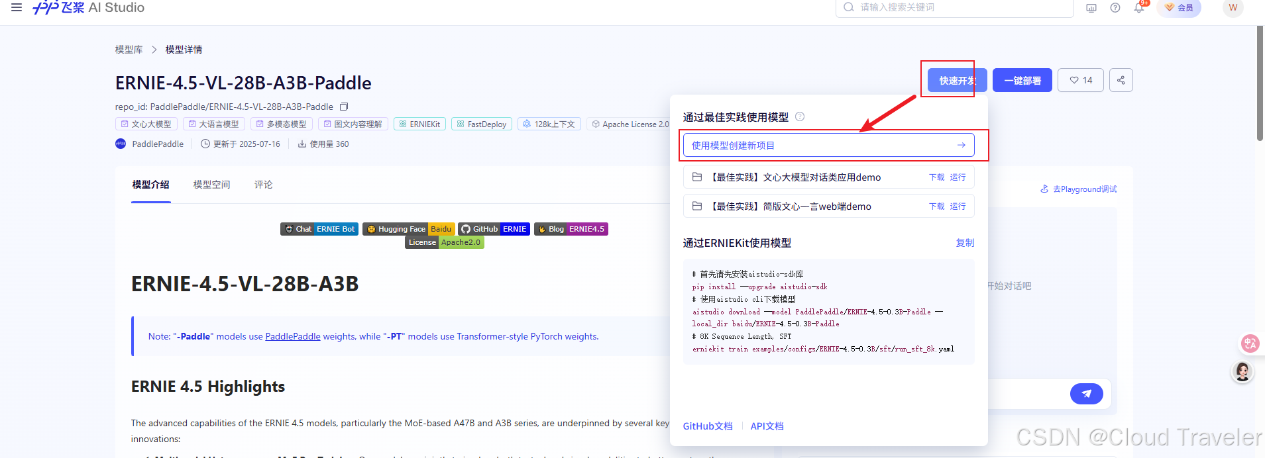The image size is (1265, 458).
Task: Switch to the 评论 tab
Action: 264,185
